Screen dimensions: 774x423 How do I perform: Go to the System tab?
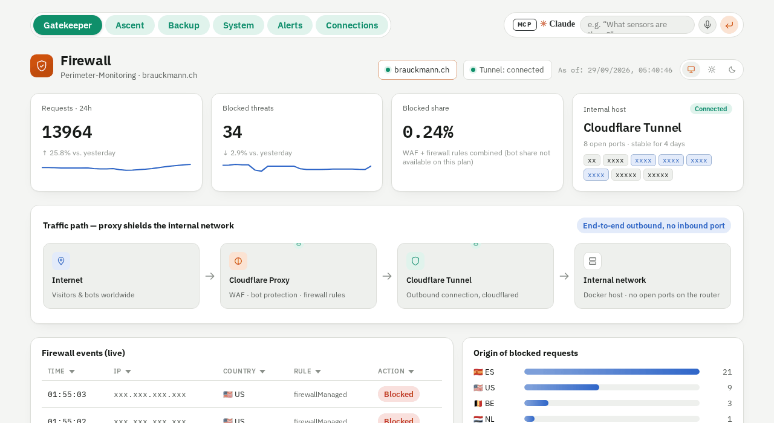click(238, 25)
